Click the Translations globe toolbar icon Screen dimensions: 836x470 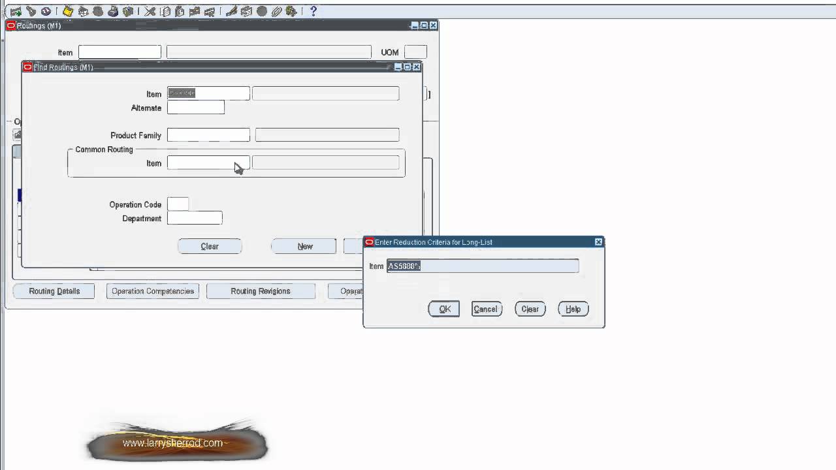pos(261,12)
